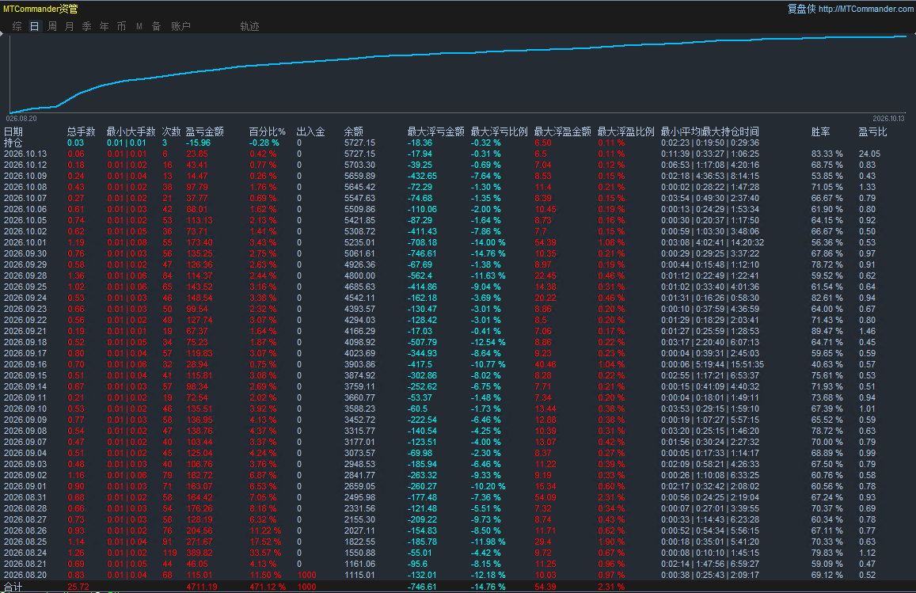Sort by 胜率 column header
The width and height of the screenshot is (916, 593).
coord(820,131)
